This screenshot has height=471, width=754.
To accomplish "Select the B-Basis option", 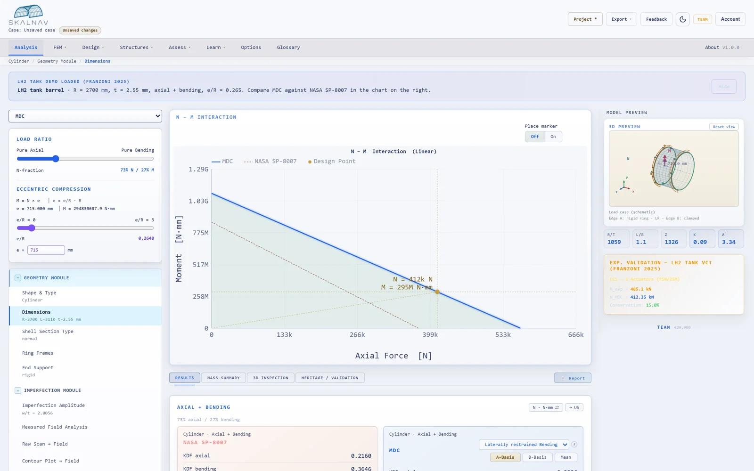I will tap(537, 457).
